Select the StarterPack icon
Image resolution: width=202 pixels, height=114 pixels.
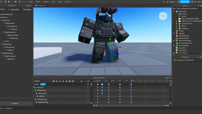point(177,50)
